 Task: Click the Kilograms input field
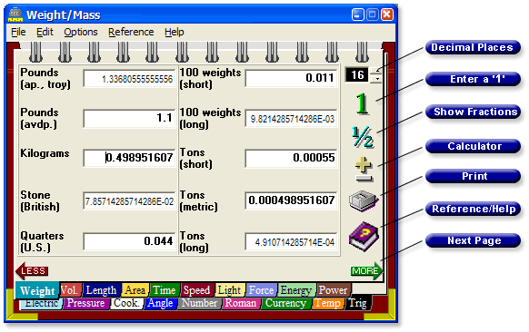click(130, 158)
